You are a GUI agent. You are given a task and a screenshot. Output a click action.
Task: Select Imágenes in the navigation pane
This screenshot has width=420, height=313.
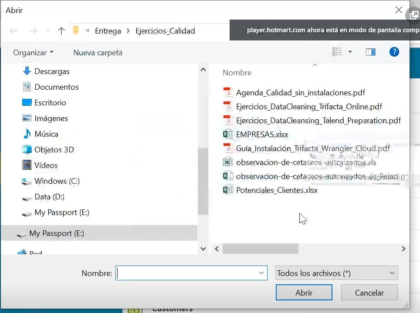coord(51,118)
